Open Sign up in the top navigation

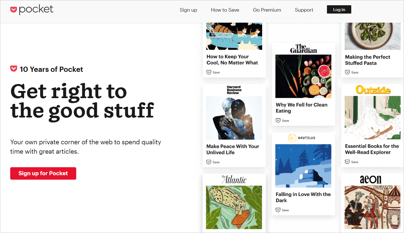click(x=188, y=10)
